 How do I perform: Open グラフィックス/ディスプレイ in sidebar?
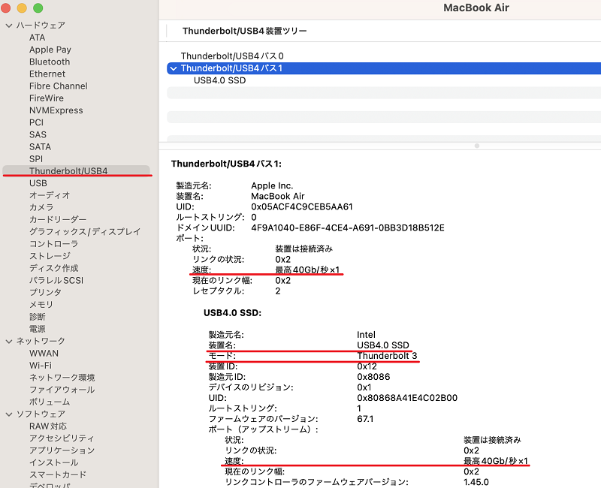tap(85, 232)
